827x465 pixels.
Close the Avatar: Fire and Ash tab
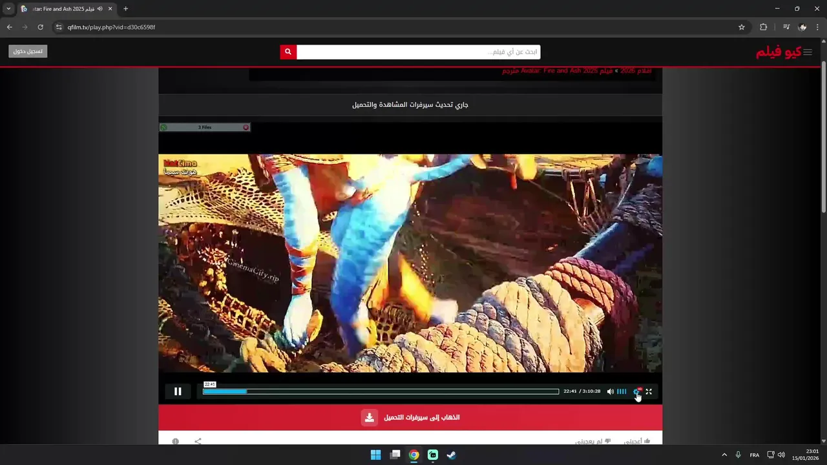pyautogui.click(x=110, y=9)
